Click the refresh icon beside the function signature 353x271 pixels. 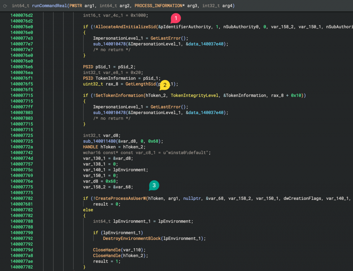[5, 6]
